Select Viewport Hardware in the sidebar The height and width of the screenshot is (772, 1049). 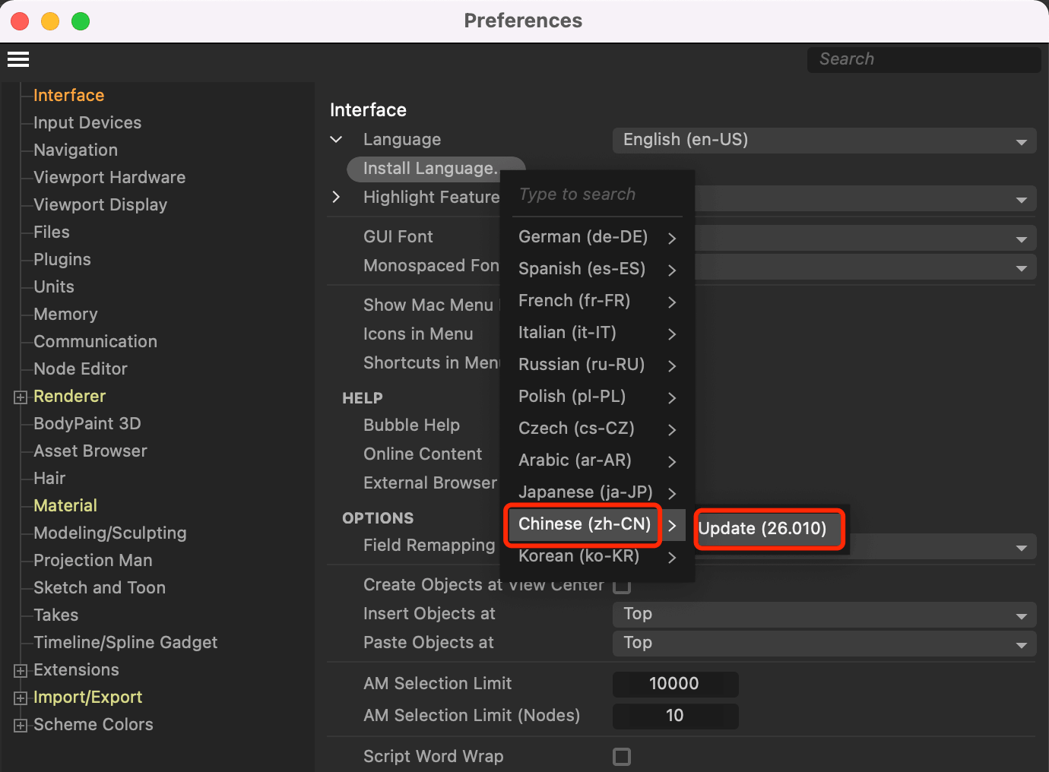(x=109, y=178)
